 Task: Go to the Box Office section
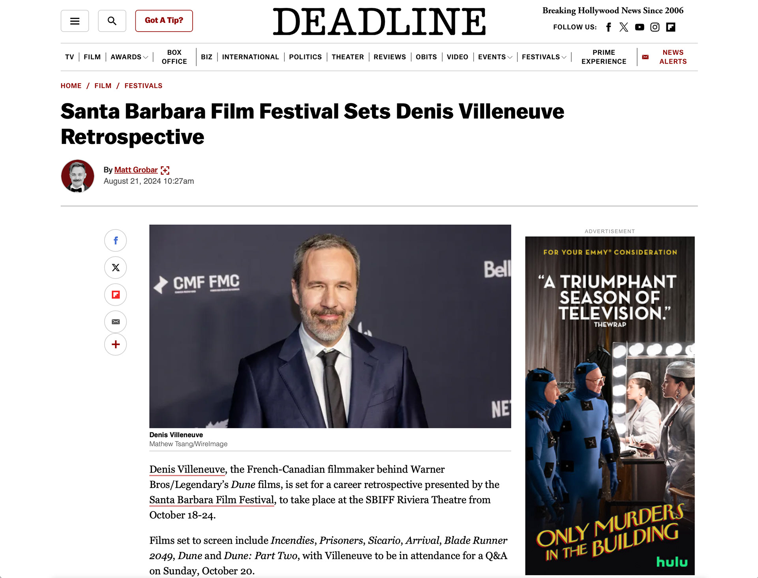coord(174,57)
